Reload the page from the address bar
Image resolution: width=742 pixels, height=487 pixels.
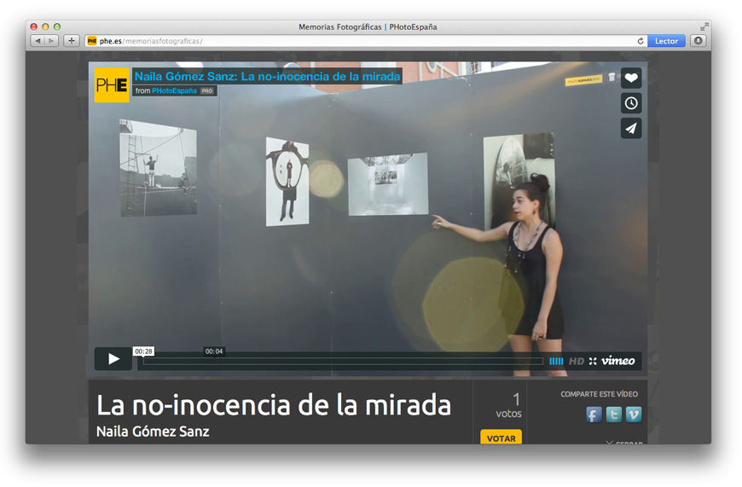coord(641,41)
